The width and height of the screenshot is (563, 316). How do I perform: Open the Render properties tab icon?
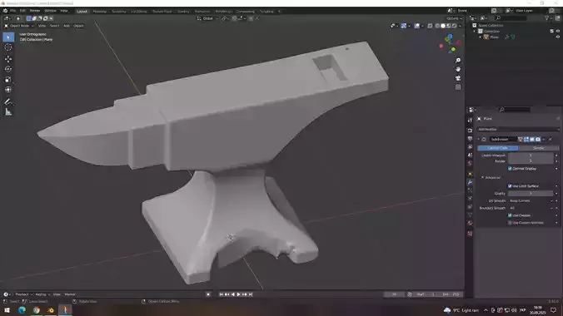coord(470,131)
